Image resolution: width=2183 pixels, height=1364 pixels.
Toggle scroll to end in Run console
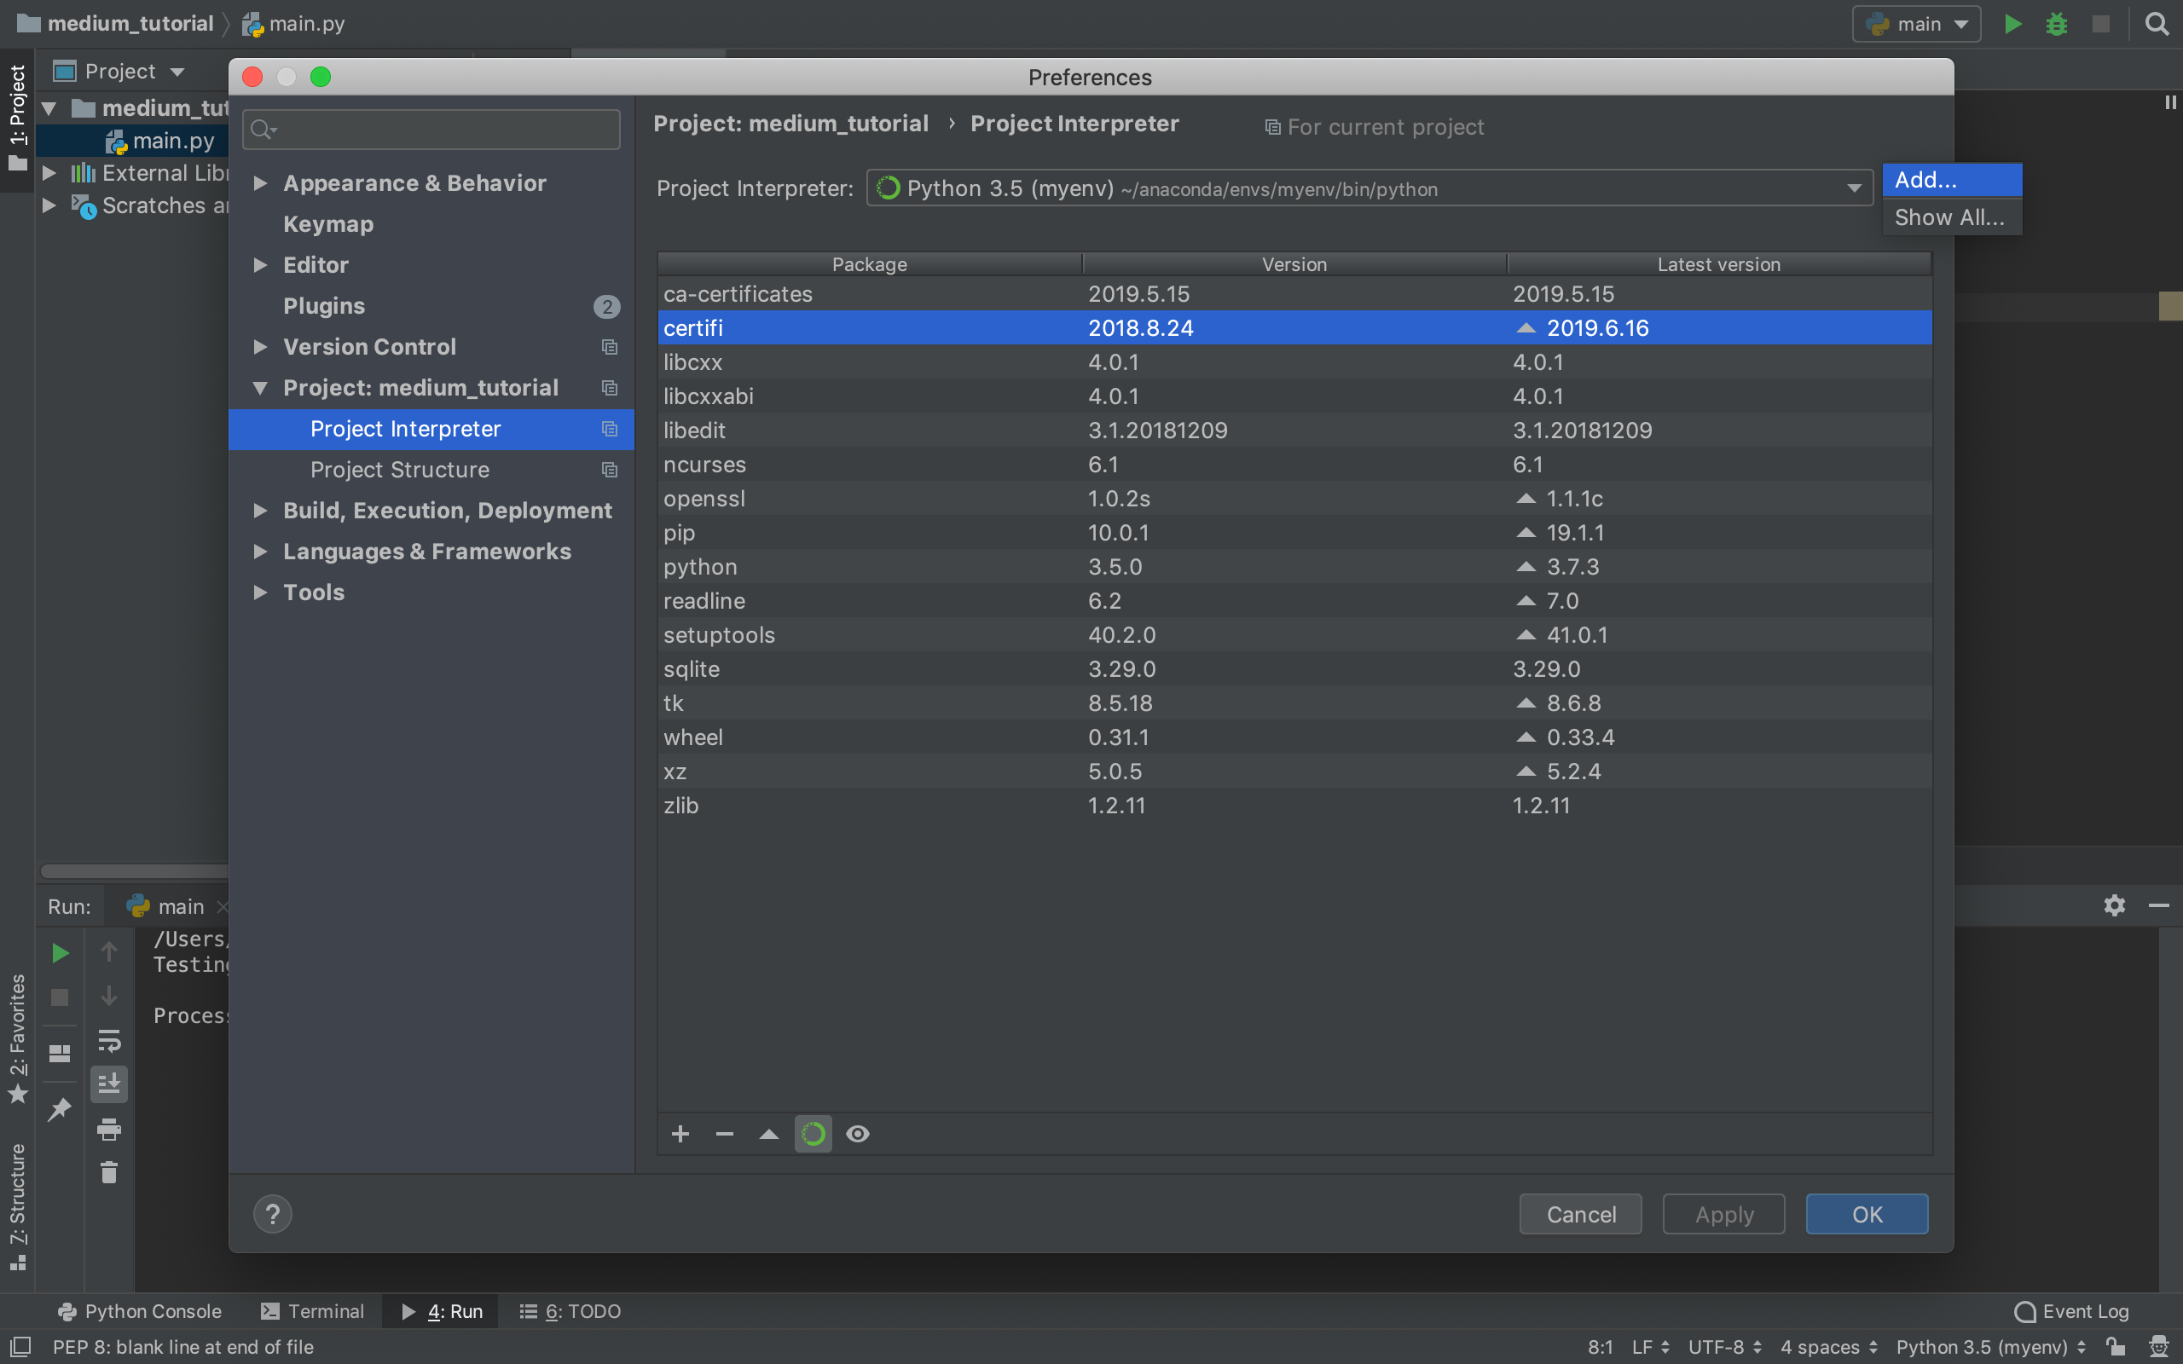[109, 1084]
